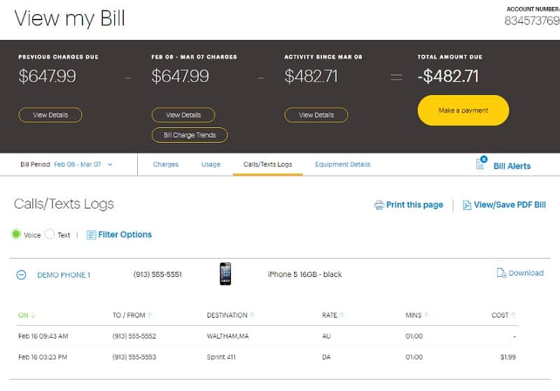The width and height of the screenshot is (560, 391).
Task: Click the iPhone 5 device thumbnail
Action: click(x=225, y=273)
